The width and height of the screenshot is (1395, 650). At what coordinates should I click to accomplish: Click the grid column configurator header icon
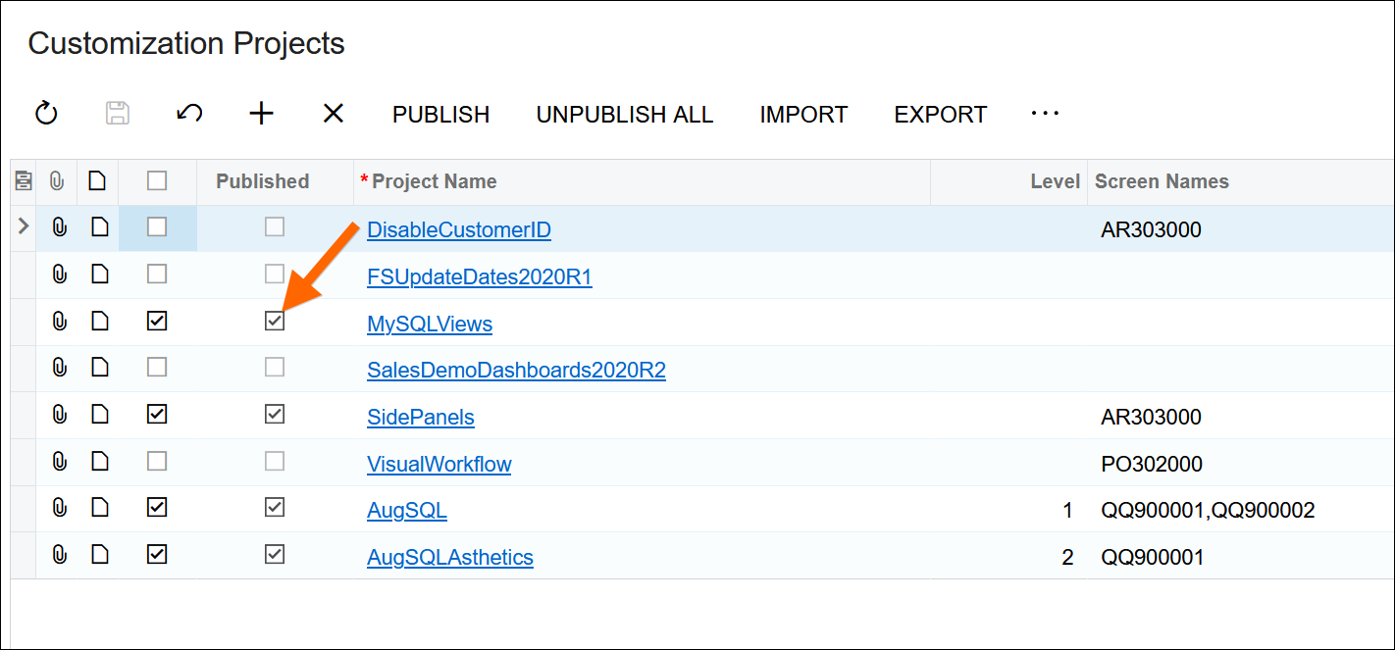click(x=24, y=181)
